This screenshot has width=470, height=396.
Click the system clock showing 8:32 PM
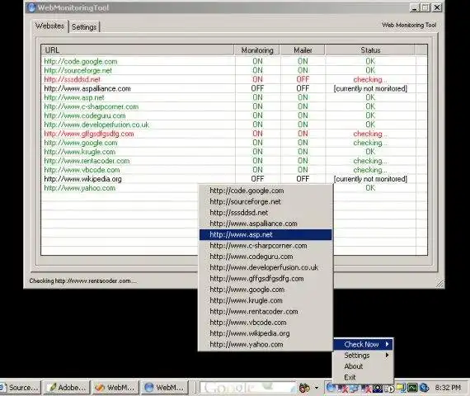(x=448, y=388)
